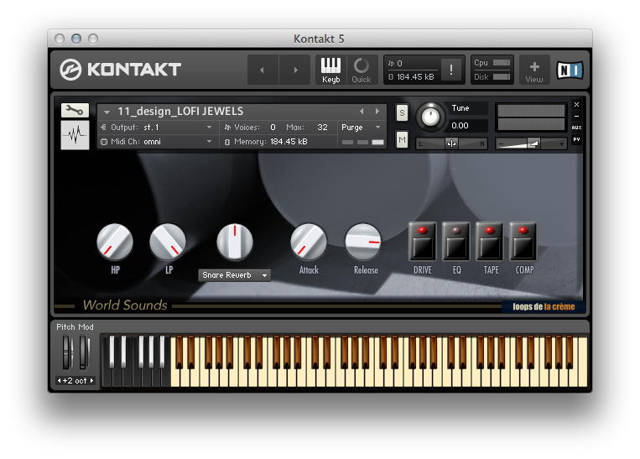The height and width of the screenshot is (459, 640).
Task: Click the Tune value 0.00 field
Action: click(x=467, y=126)
